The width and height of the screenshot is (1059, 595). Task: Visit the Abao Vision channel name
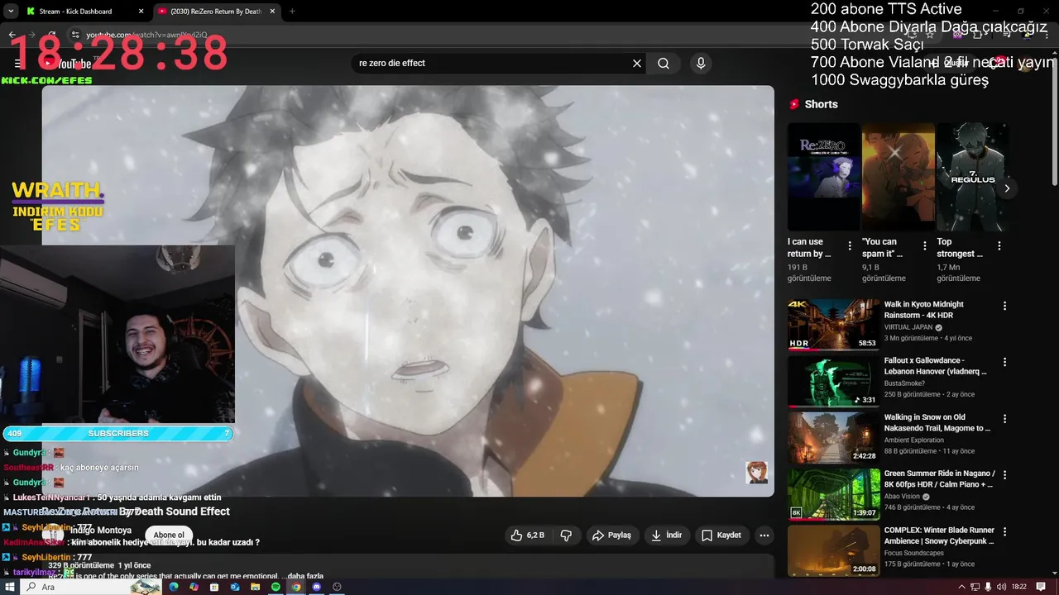902,497
